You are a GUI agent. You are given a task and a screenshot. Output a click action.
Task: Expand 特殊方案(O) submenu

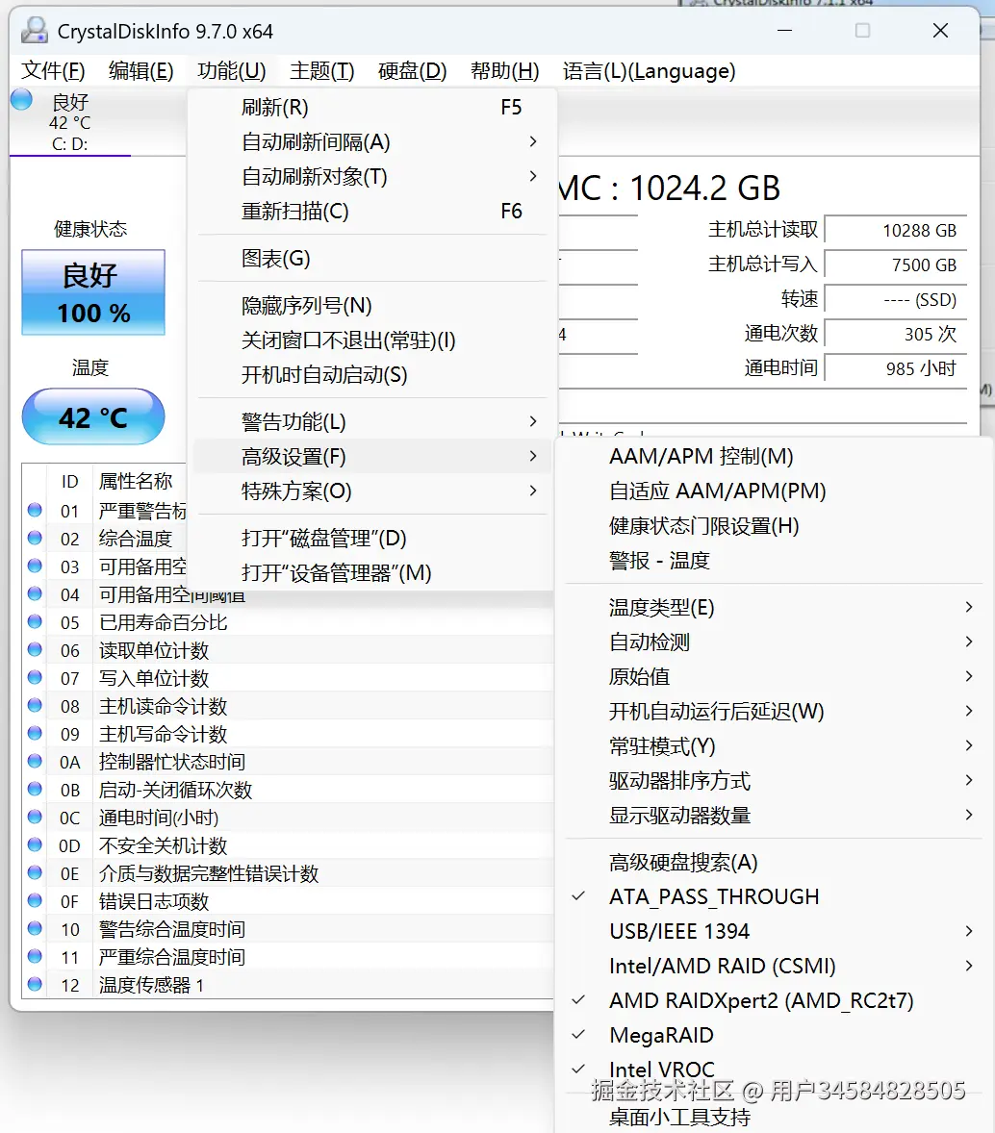[x=371, y=491]
